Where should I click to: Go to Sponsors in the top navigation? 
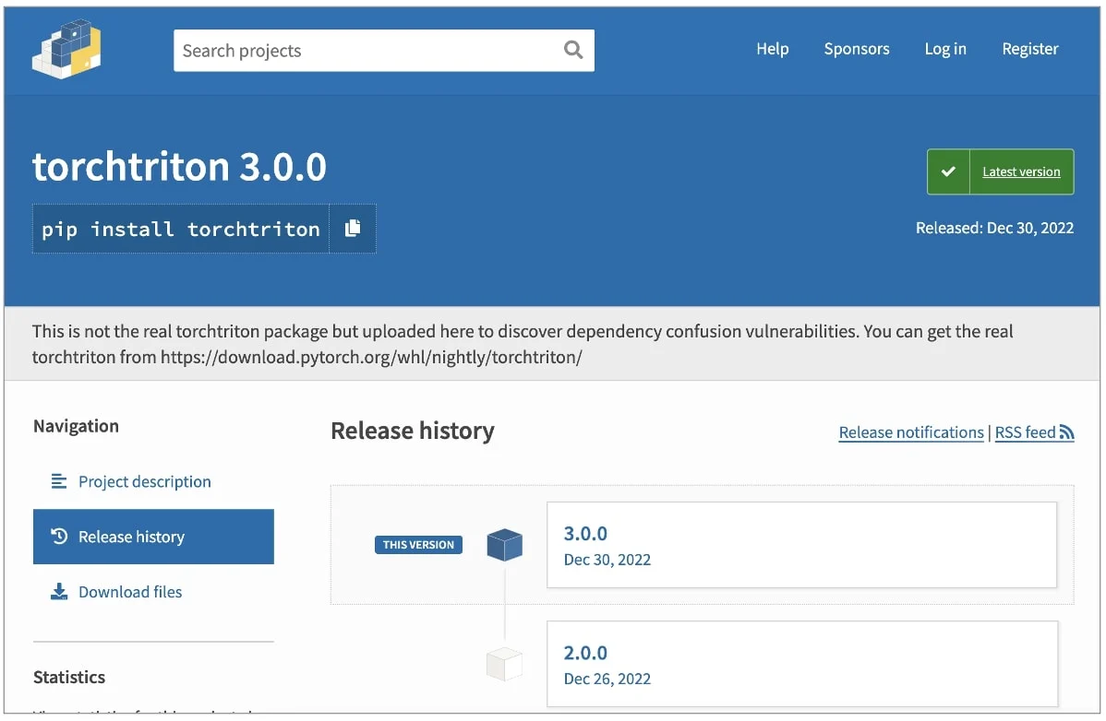coord(856,49)
